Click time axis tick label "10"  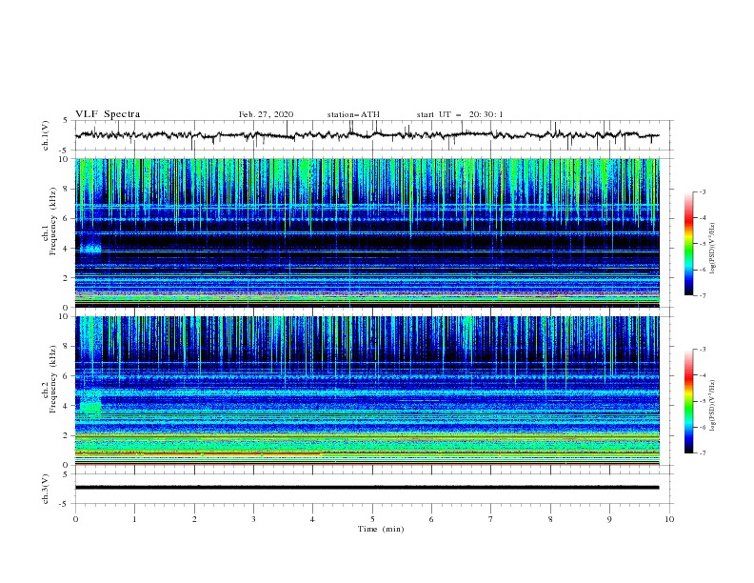coord(669,519)
